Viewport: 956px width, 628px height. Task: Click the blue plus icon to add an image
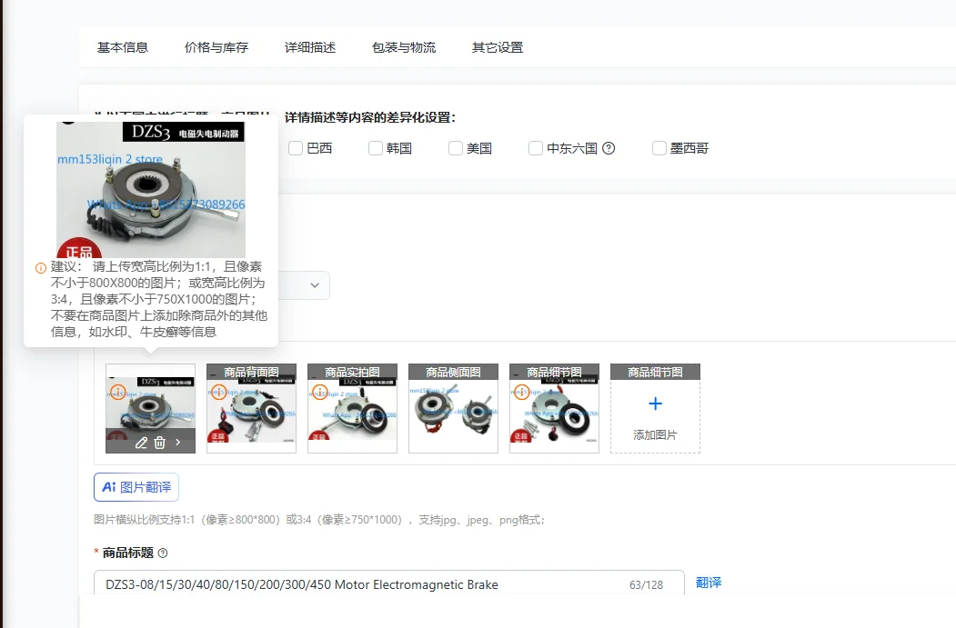(656, 404)
